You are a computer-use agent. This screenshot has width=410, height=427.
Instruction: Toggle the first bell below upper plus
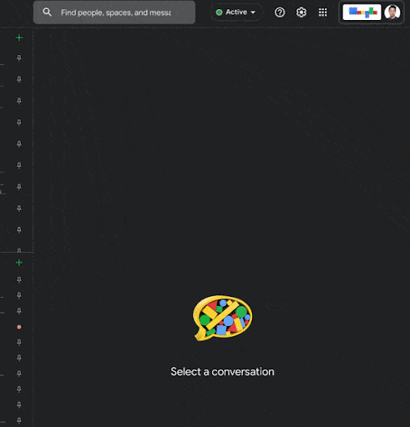19,58
